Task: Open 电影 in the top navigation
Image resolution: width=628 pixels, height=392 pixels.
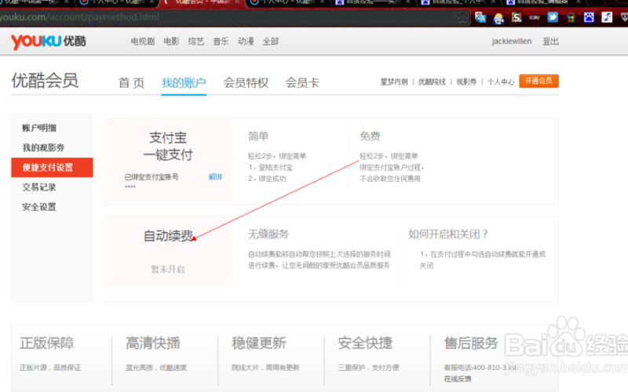Action: [x=171, y=42]
